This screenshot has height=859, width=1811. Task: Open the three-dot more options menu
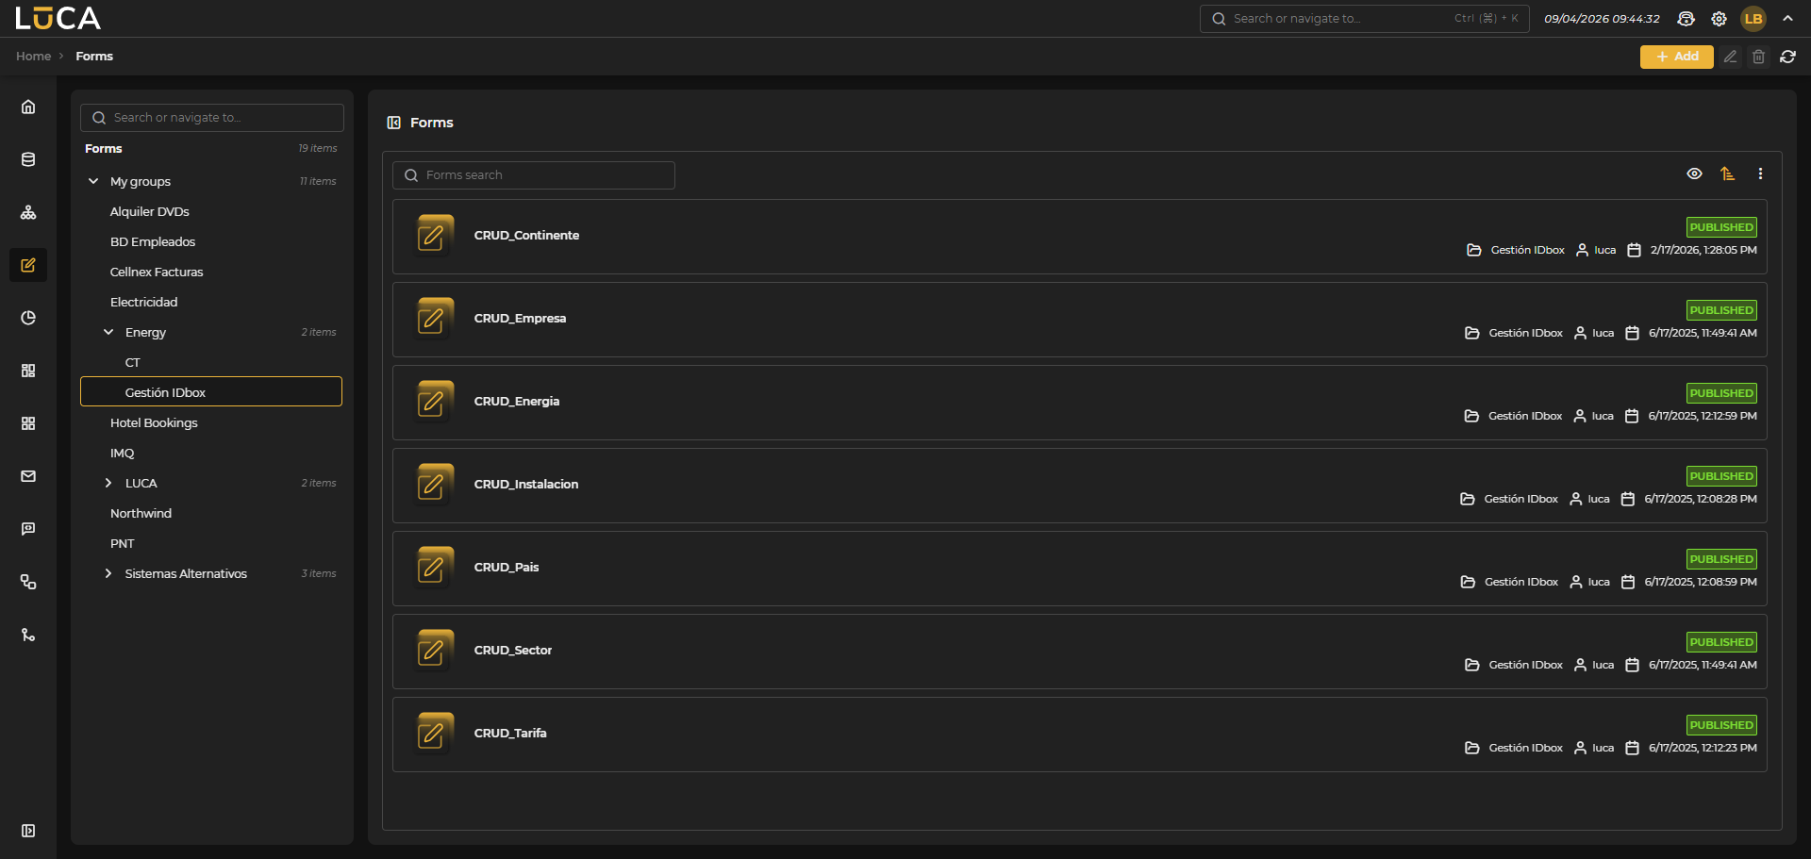click(1760, 173)
